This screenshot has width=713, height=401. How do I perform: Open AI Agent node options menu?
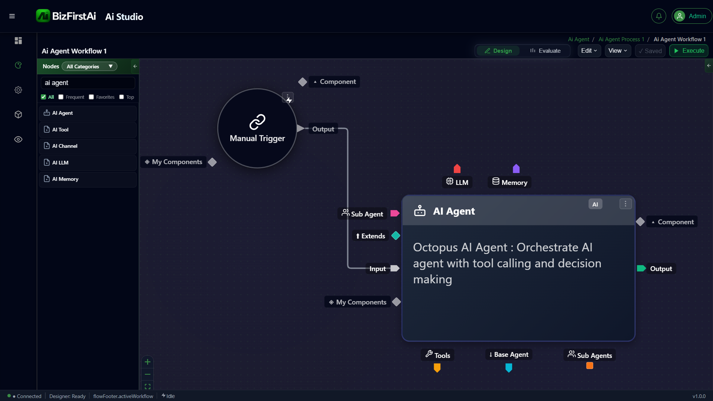click(x=625, y=204)
